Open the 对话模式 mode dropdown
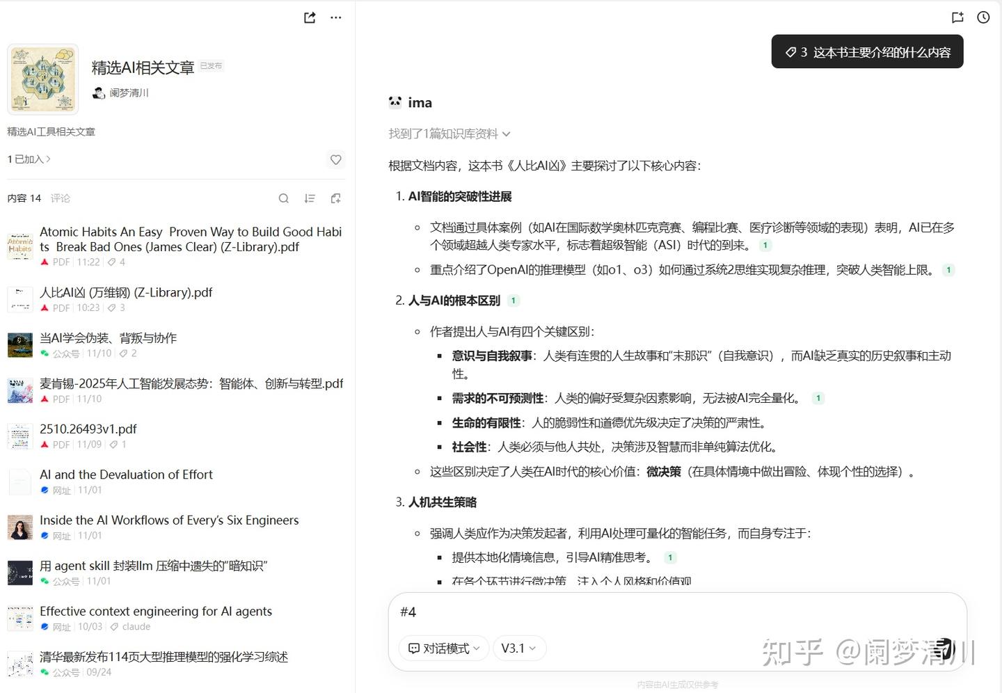Screen dimensions: 1002x693 coord(443,648)
